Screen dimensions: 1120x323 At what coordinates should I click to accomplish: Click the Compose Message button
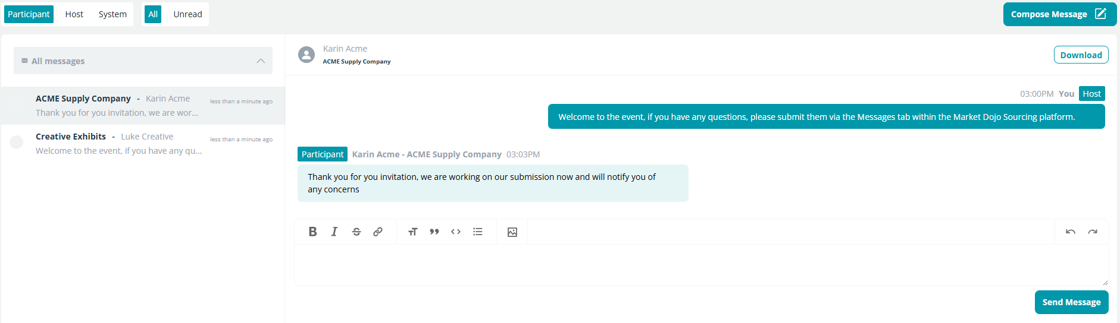click(x=1059, y=14)
